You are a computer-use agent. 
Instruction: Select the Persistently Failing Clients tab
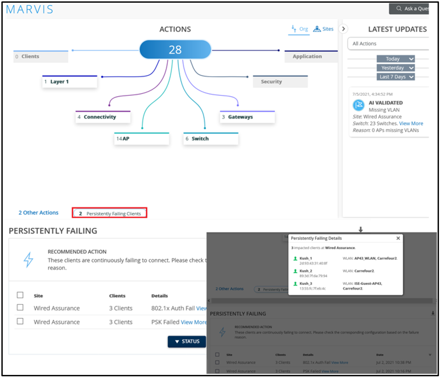coord(110,213)
